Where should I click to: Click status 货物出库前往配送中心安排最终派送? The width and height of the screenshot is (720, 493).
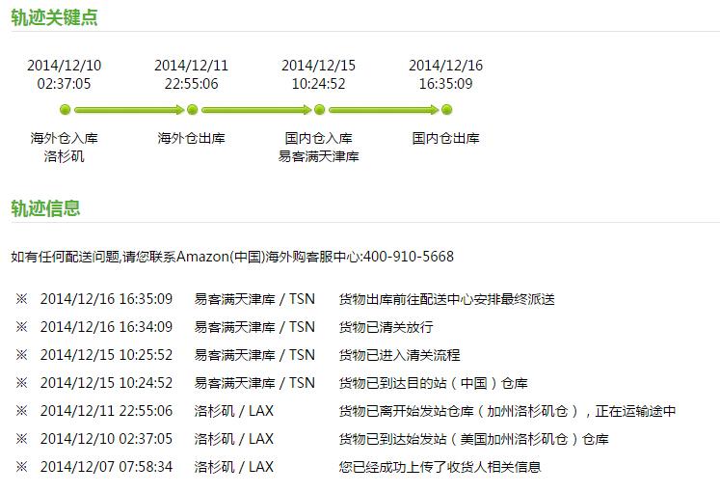[x=447, y=299]
